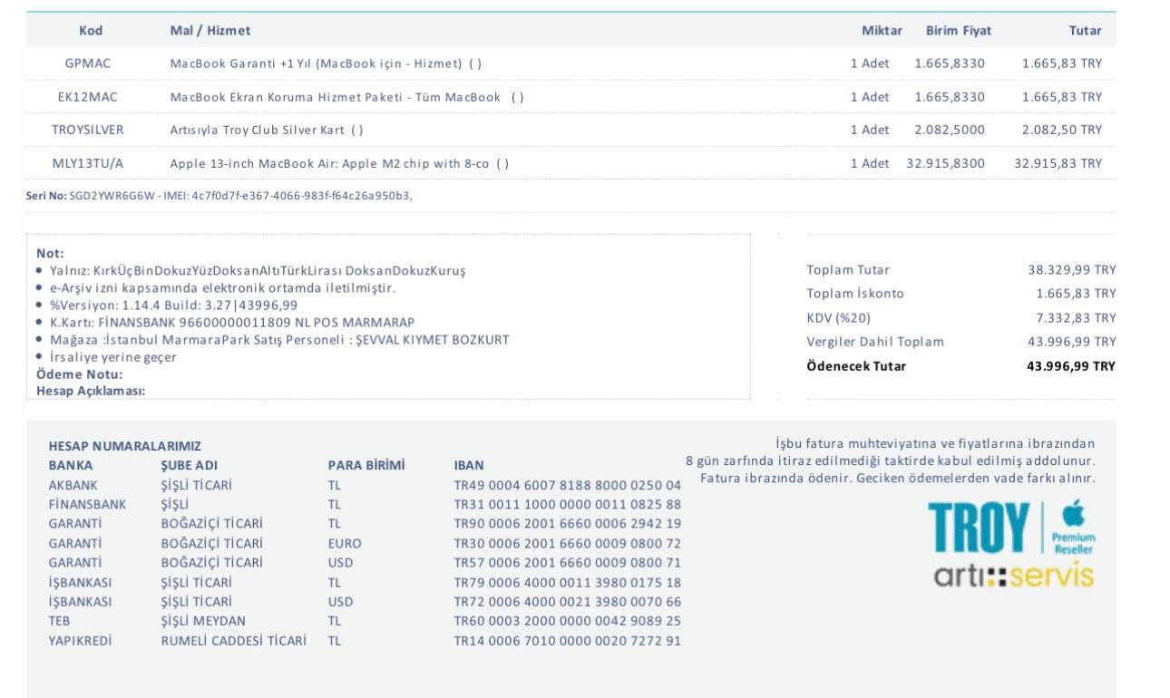Click the Toplam Tutar value 38.329,99 TRY

click(1071, 269)
